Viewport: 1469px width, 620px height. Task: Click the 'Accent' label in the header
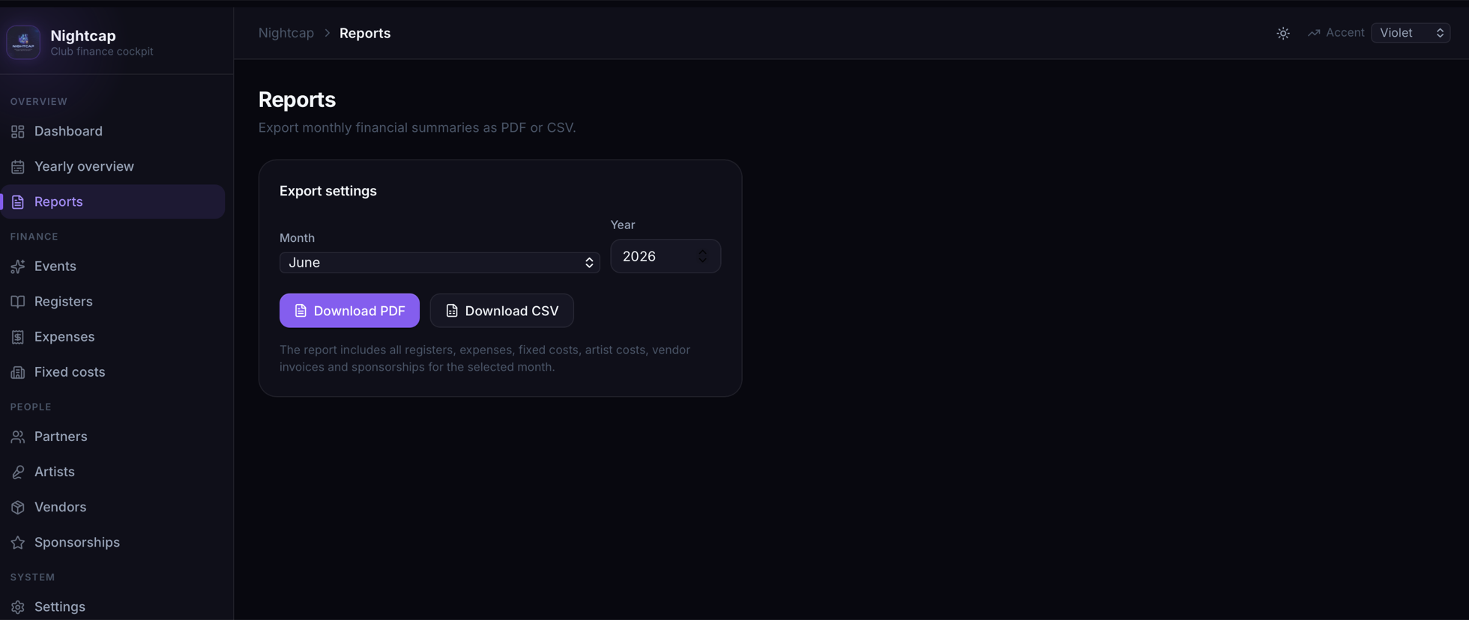[1345, 33]
